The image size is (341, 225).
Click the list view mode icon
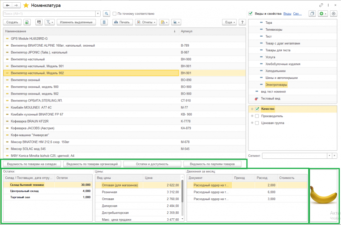(104, 22)
